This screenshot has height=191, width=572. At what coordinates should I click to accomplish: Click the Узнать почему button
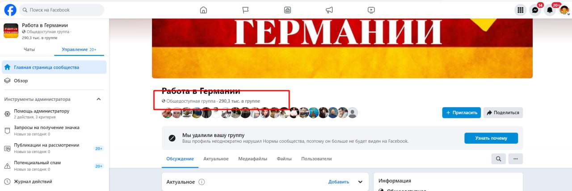pos(491,138)
